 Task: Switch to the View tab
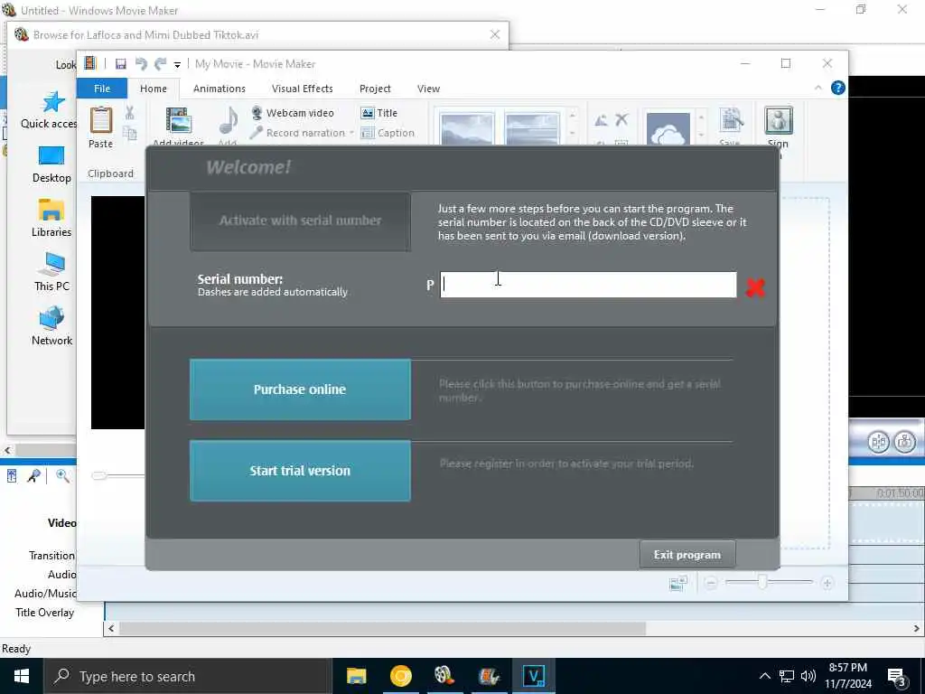pos(428,89)
